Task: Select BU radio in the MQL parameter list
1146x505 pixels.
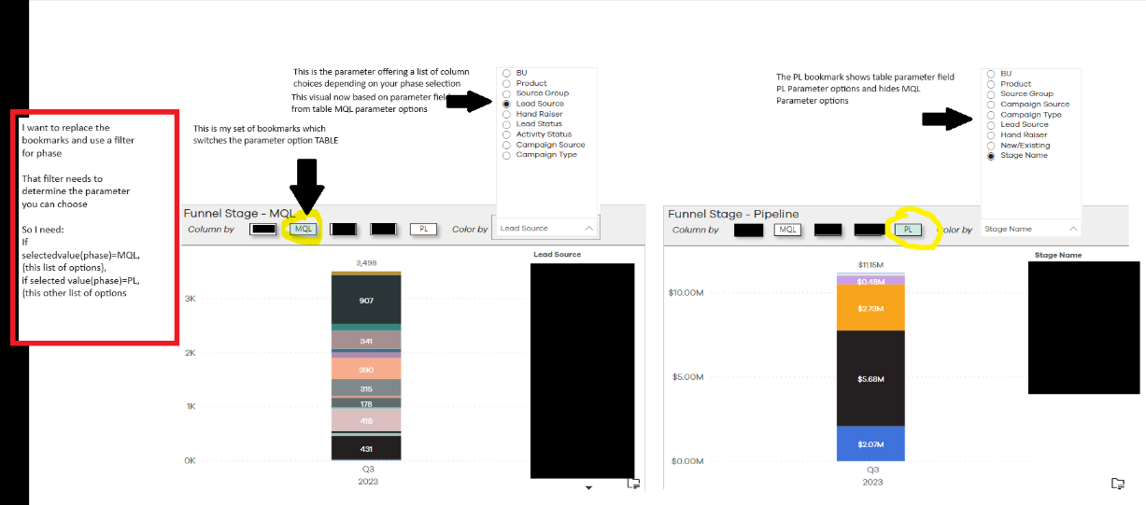Action: pos(506,72)
